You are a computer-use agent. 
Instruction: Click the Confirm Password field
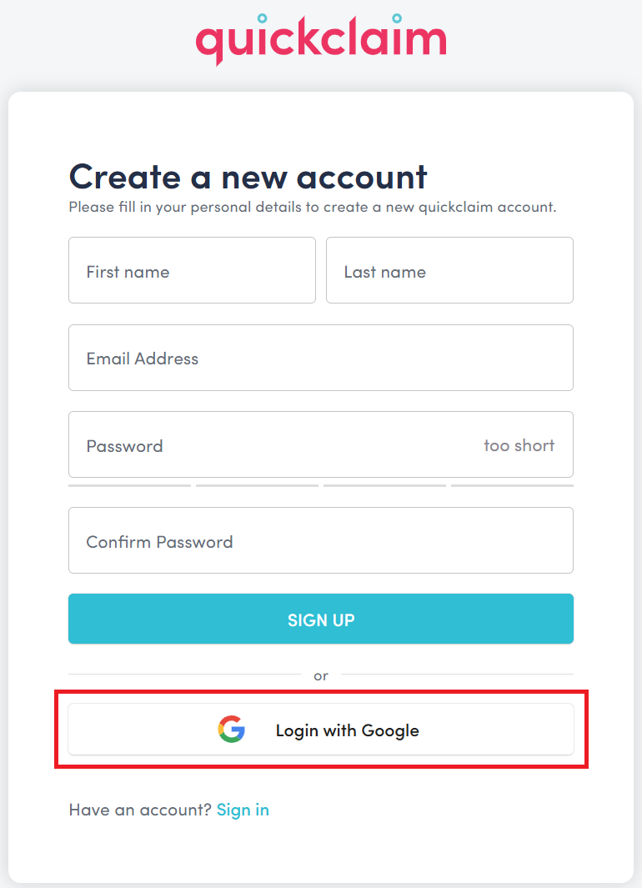[321, 540]
